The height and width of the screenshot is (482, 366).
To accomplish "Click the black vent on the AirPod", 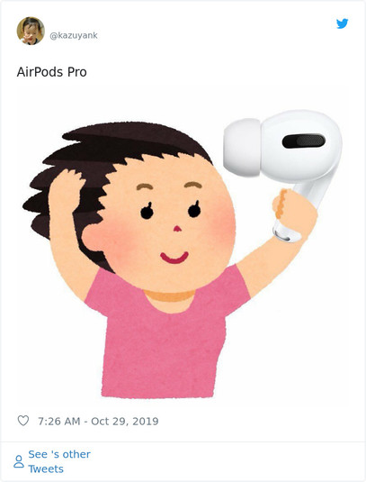I will [303, 141].
